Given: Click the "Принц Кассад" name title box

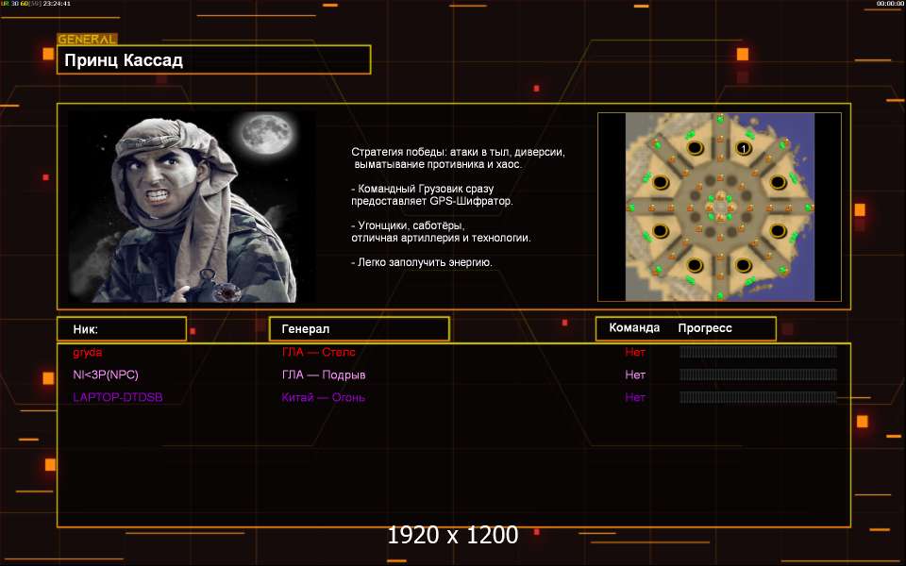Looking at the screenshot, I should (x=213, y=60).
